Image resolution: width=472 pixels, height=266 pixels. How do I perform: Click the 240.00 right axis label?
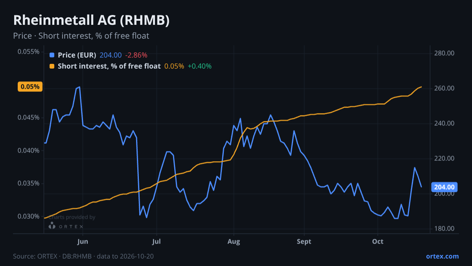444,123
